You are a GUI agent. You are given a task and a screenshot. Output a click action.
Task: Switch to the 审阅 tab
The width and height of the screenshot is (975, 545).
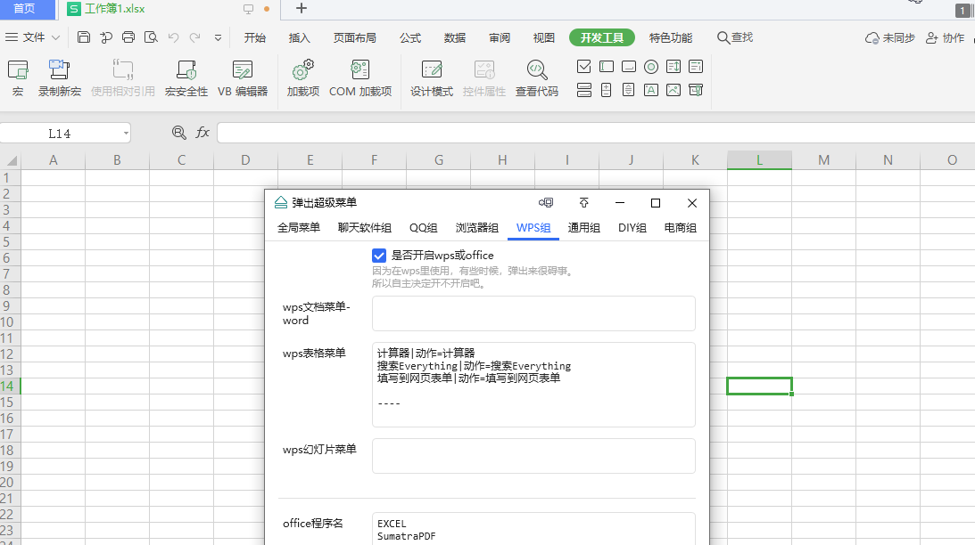[x=500, y=38]
